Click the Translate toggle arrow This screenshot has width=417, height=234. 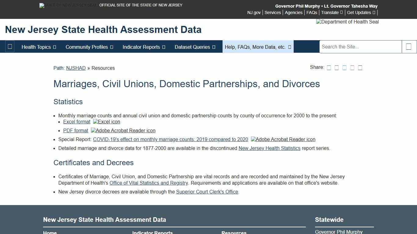tap(341, 12)
